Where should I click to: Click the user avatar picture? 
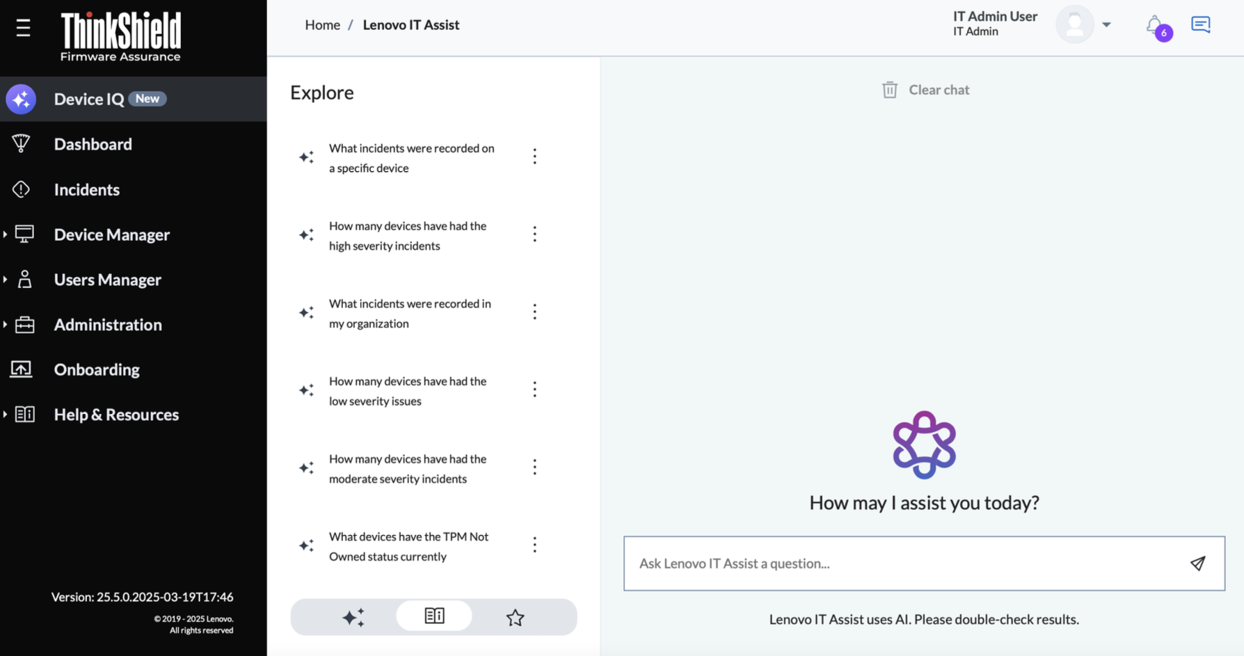(x=1075, y=24)
